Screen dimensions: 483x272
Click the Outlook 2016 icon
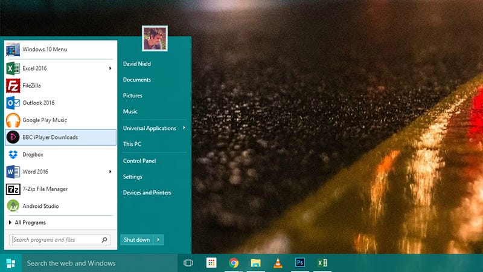(13, 103)
